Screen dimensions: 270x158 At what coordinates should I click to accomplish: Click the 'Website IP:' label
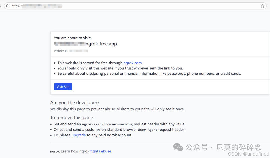point(61,51)
